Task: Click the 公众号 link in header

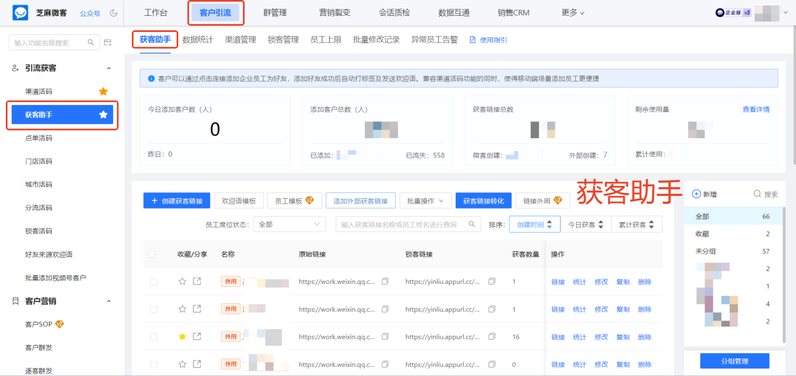Action: click(x=90, y=13)
